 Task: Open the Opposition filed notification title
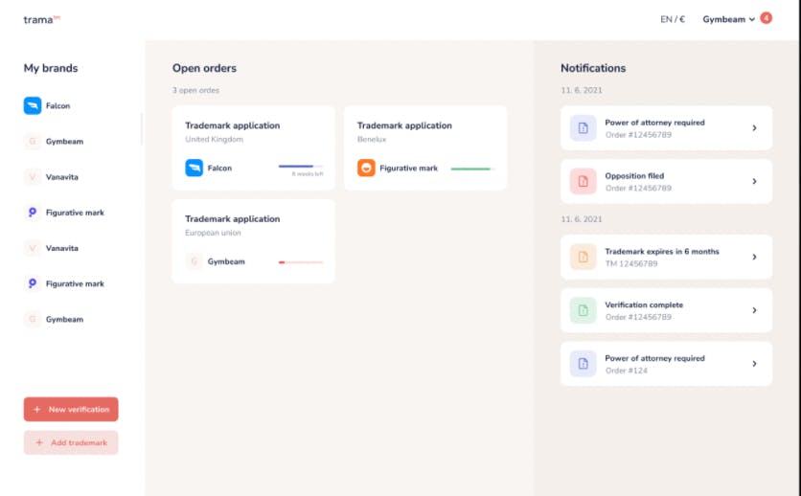click(634, 176)
